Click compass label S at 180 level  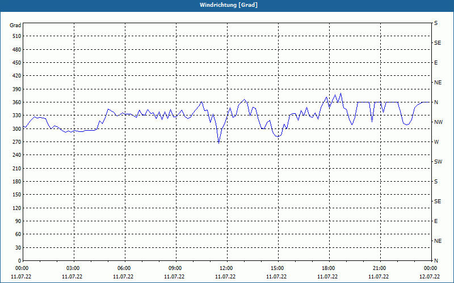436,182
